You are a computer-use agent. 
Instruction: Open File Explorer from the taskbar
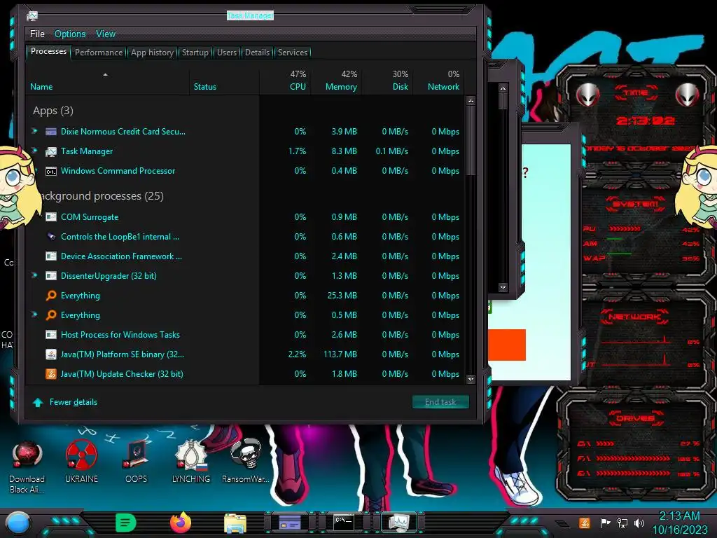tap(235, 523)
